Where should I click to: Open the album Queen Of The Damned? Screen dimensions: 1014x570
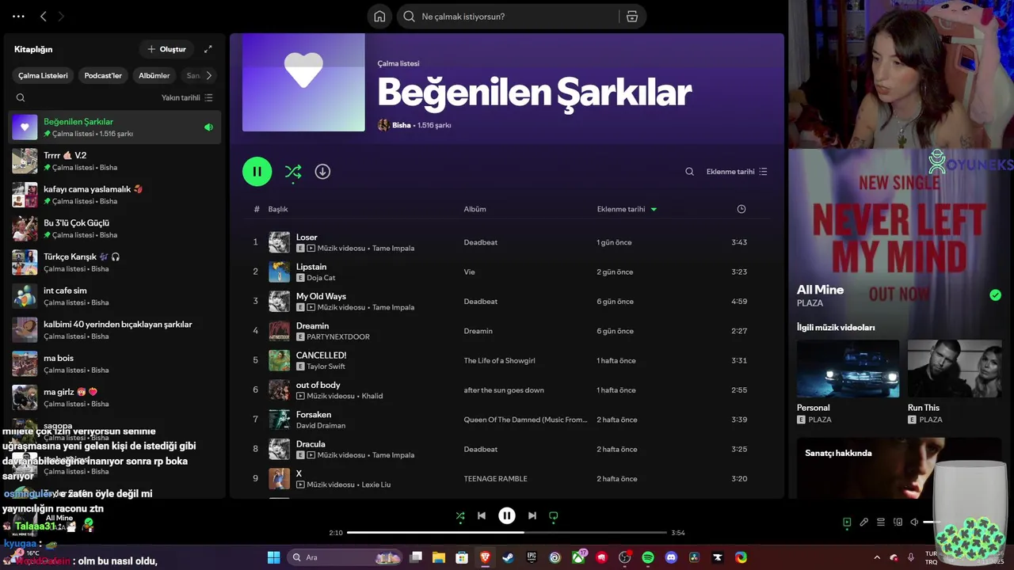point(525,420)
